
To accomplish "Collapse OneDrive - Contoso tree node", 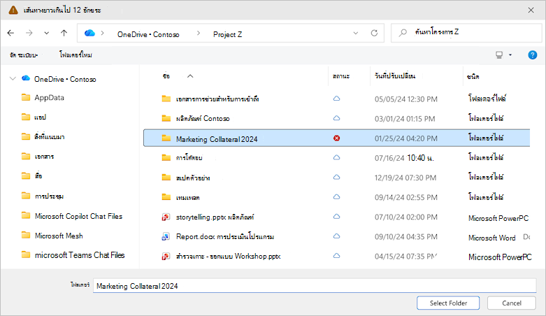I will tap(13, 79).
